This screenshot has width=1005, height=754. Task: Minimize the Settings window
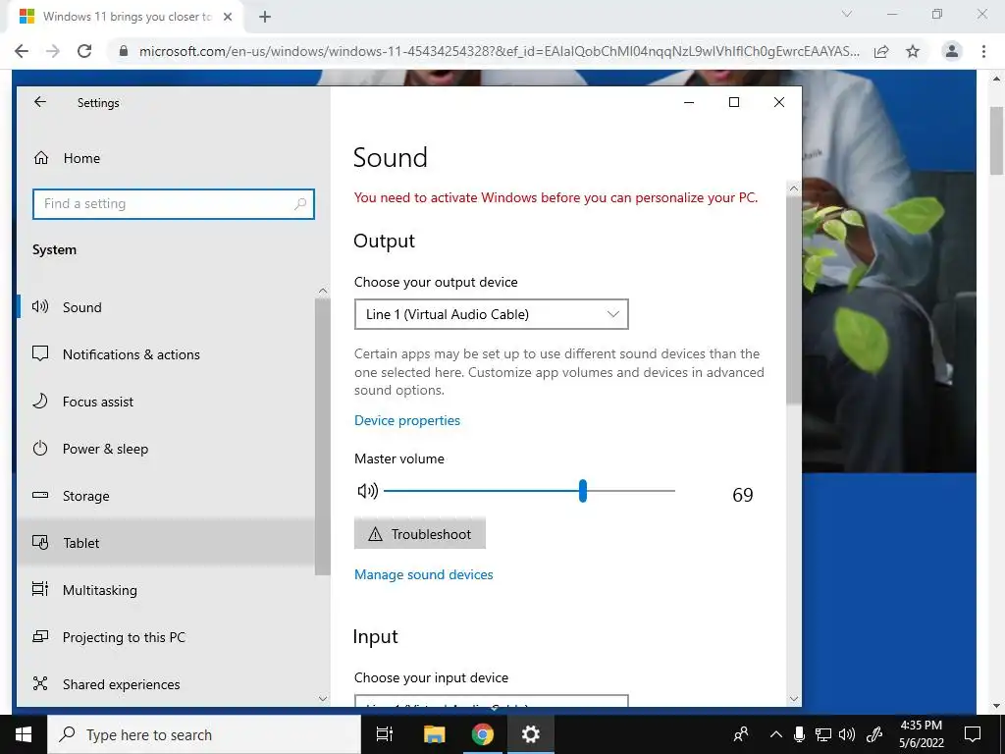pos(689,102)
